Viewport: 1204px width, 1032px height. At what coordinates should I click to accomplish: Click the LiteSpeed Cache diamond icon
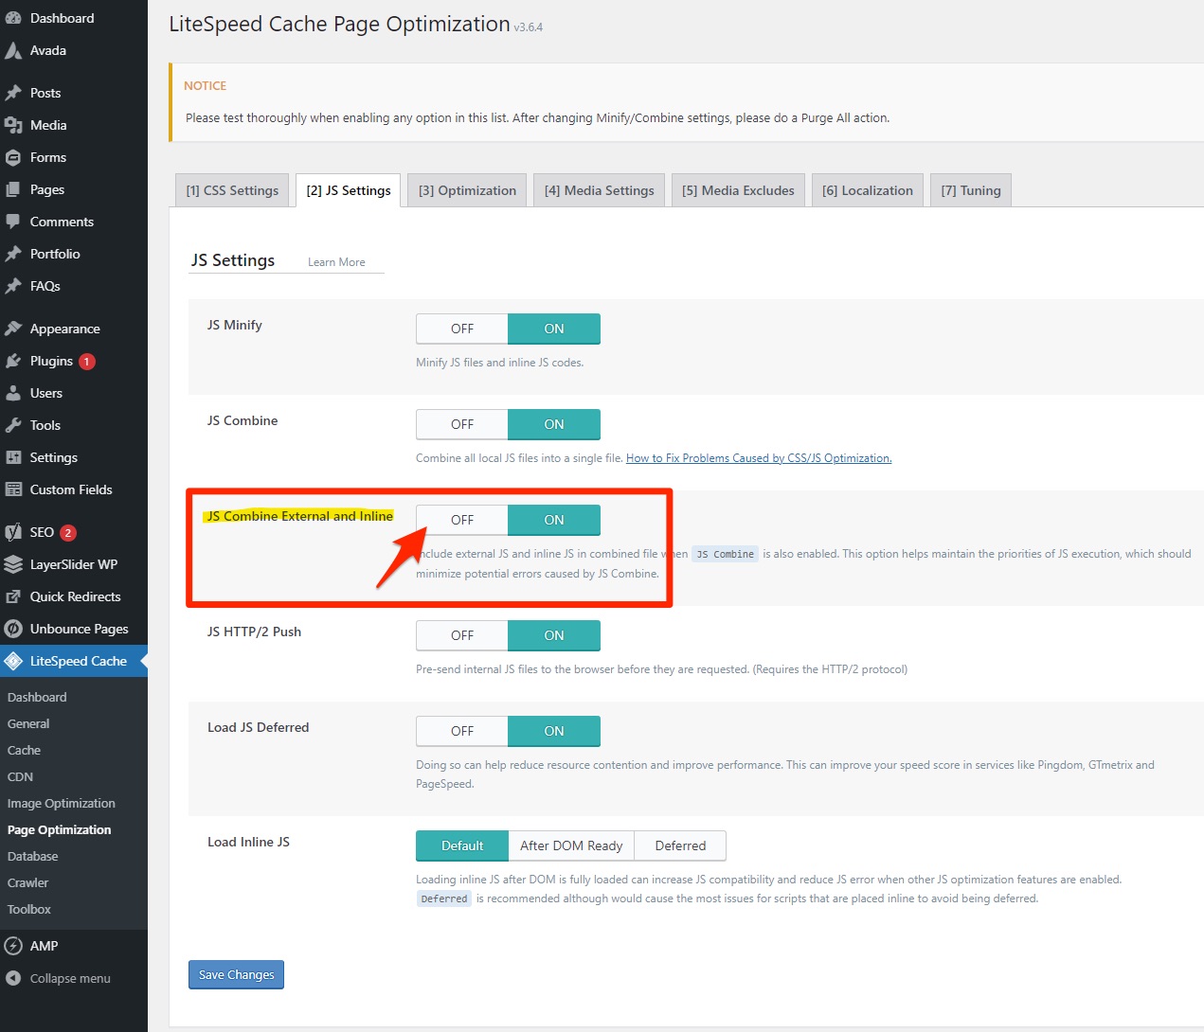13,661
